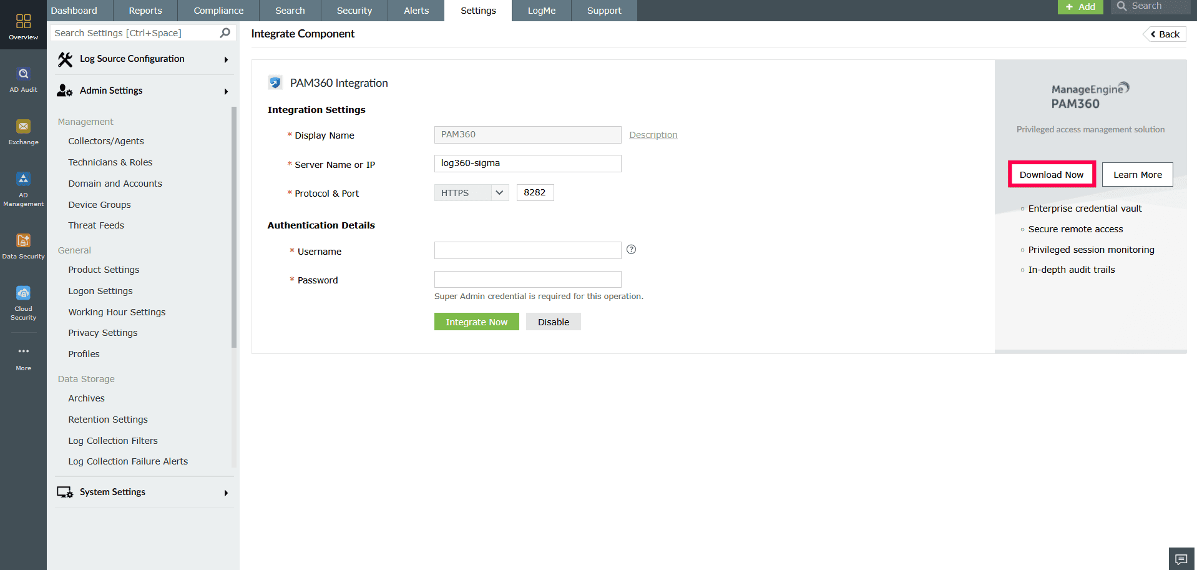Open the Cloud Security module icon
This screenshot has width=1197, height=570.
[23, 293]
